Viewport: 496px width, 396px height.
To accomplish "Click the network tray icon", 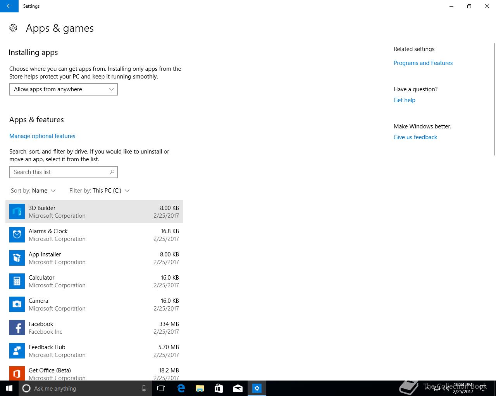I will click(x=436, y=388).
